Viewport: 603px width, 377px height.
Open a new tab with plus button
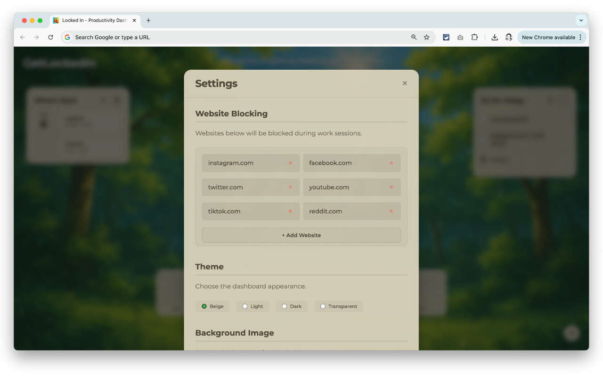click(148, 20)
